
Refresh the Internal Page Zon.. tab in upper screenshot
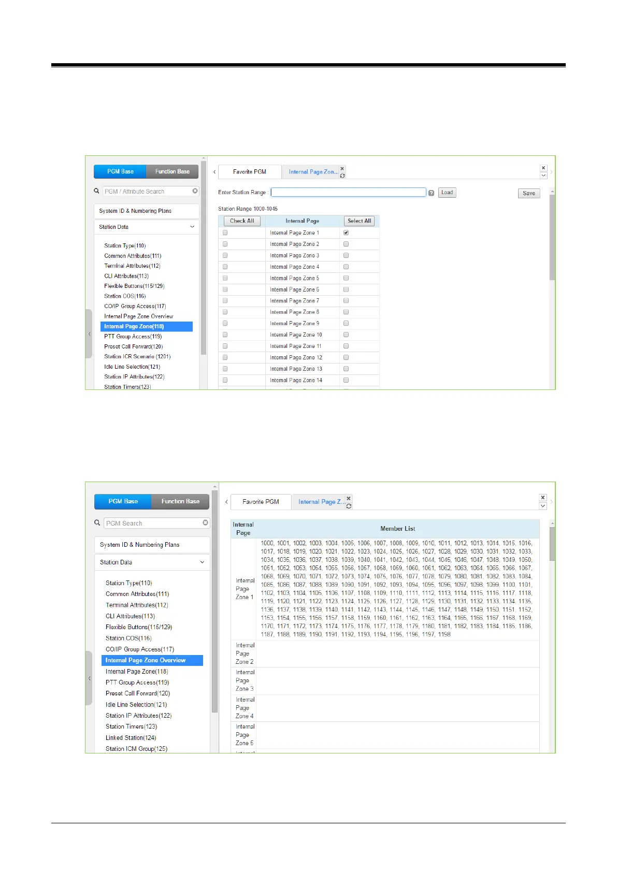coord(342,176)
